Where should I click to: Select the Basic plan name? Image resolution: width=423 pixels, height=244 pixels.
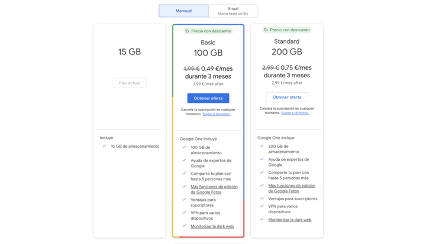[x=208, y=43]
